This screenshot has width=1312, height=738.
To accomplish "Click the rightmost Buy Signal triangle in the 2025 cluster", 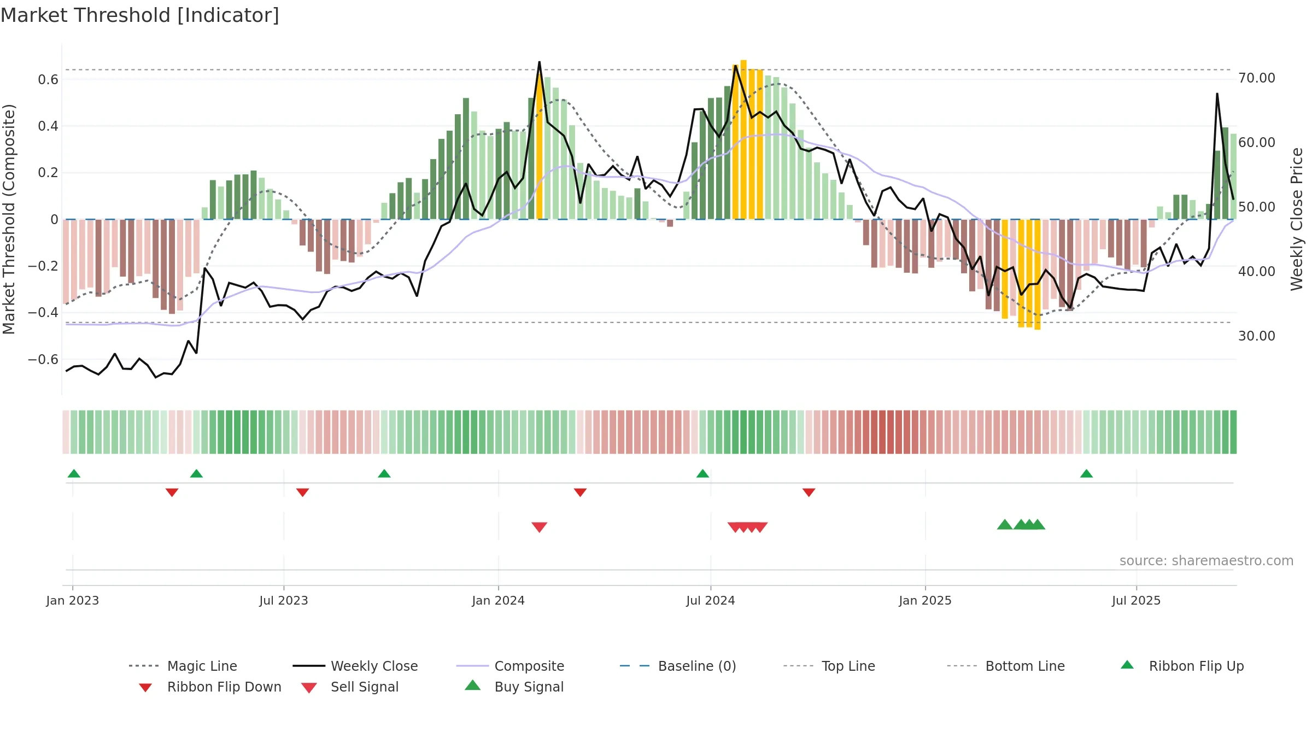I will coord(1038,525).
